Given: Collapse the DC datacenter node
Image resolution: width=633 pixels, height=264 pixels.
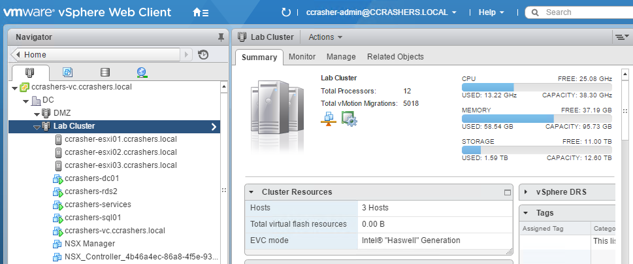Looking at the screenshot, I should (27, 101).
